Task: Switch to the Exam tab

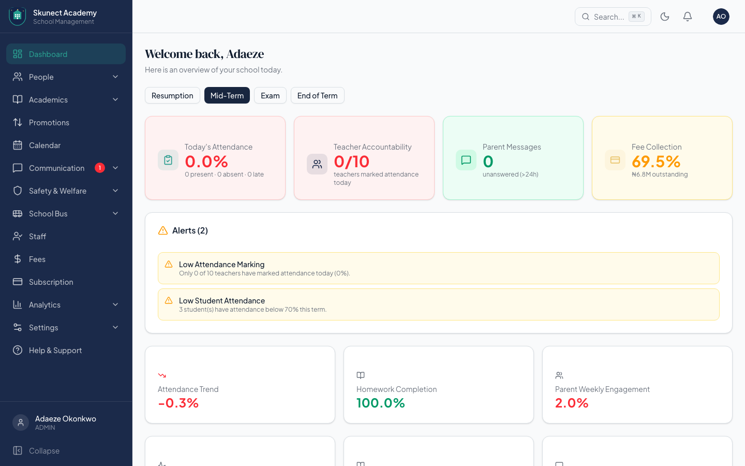Action: [270, 95]
